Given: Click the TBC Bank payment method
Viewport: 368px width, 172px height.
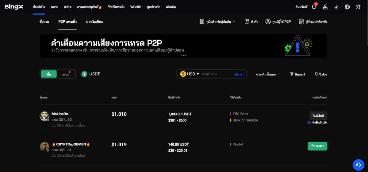Looking at the screenshot, I should (240, 114).
